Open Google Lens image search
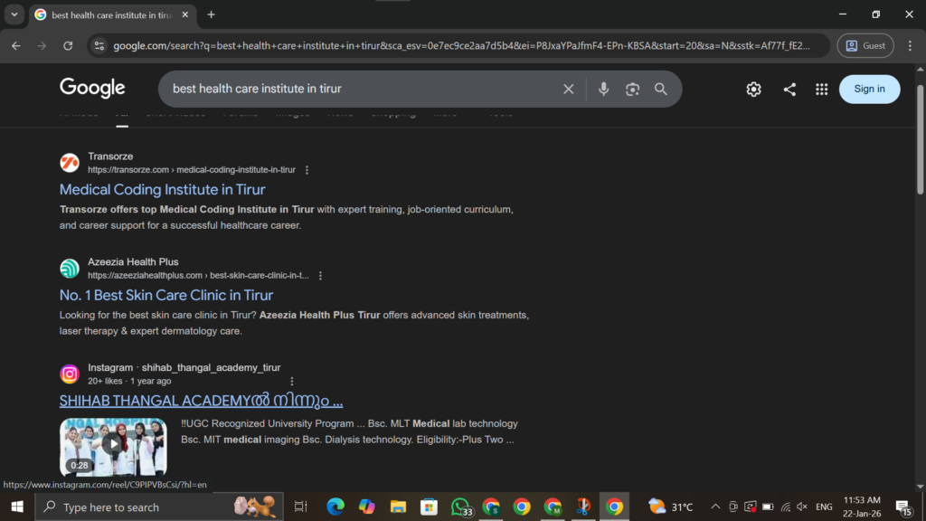Viewport: 926px width, 521px height. click(632, 89)
